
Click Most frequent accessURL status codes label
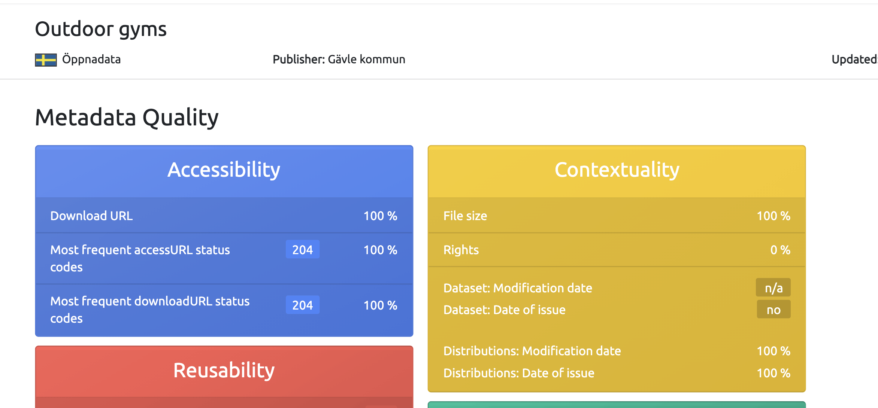pyautogui.click(x=140, y=258)
